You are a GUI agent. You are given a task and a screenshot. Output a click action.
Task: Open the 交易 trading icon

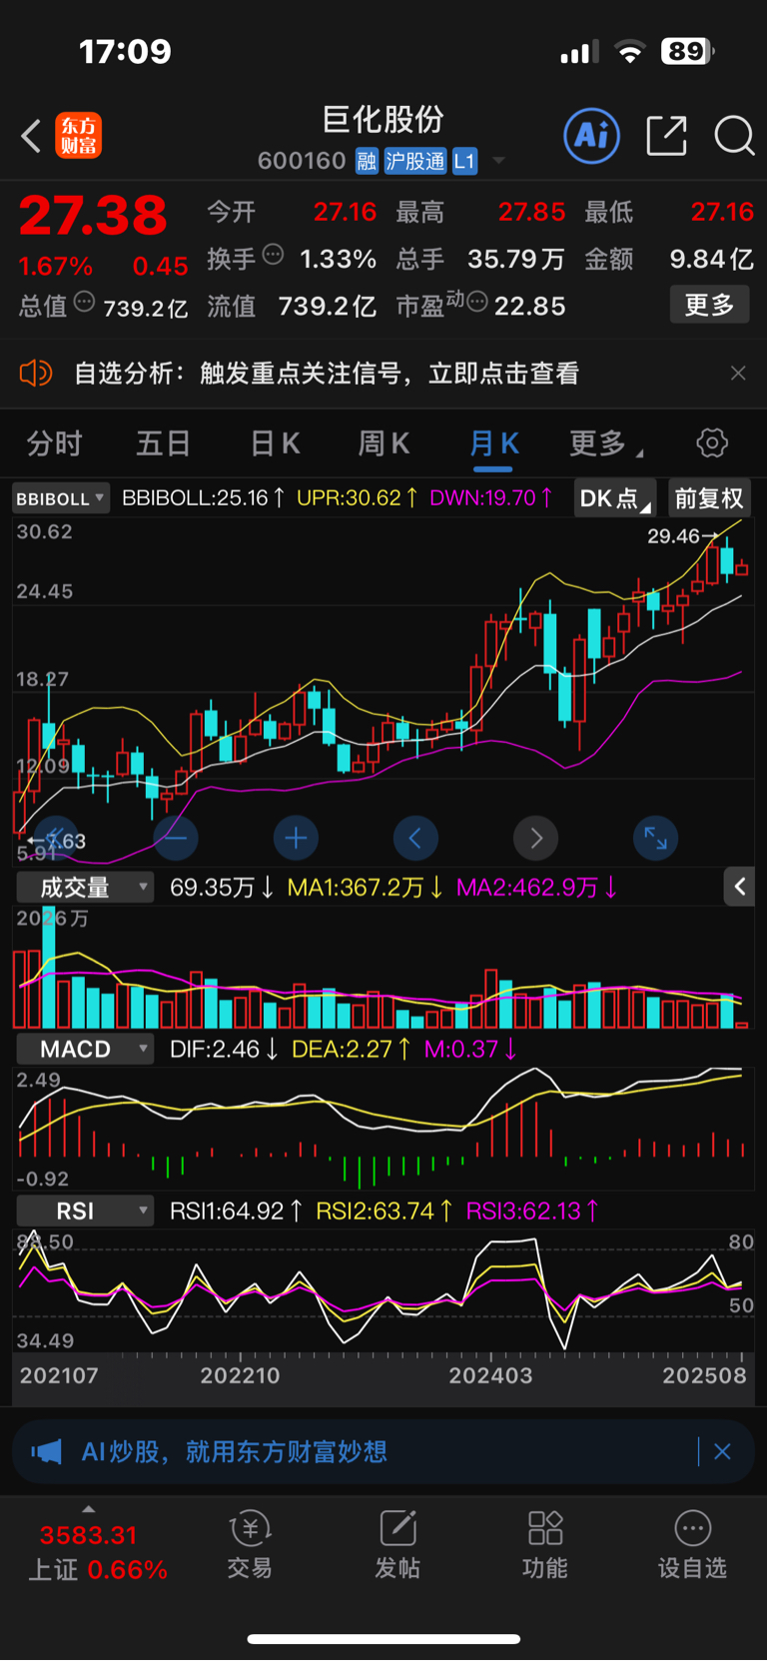[250, 1544]
